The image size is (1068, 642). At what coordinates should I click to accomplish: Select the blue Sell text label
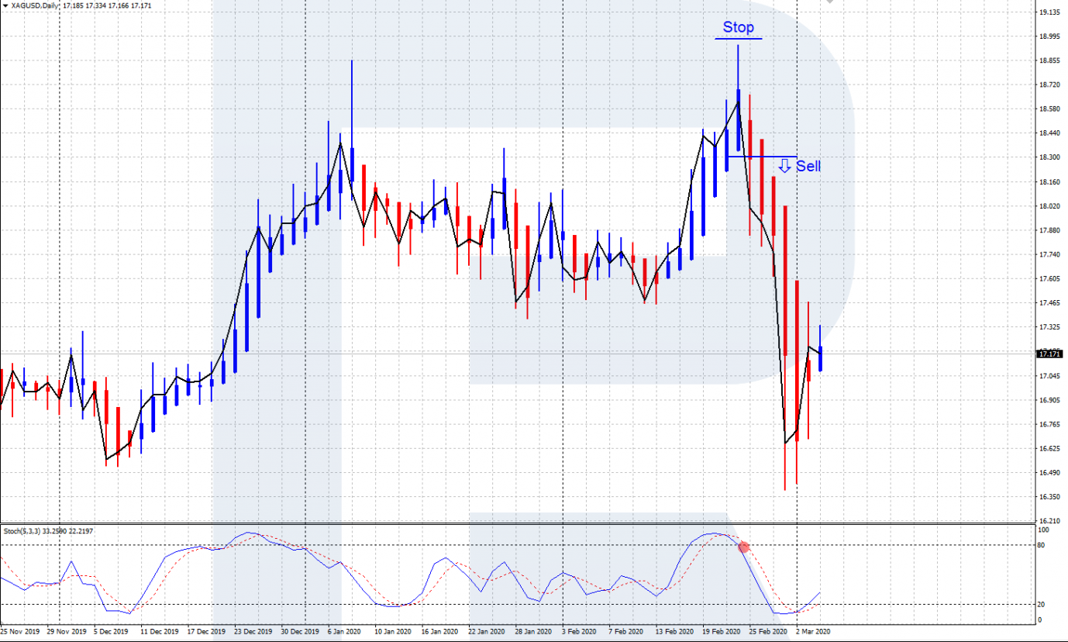[x=808, y=166]
